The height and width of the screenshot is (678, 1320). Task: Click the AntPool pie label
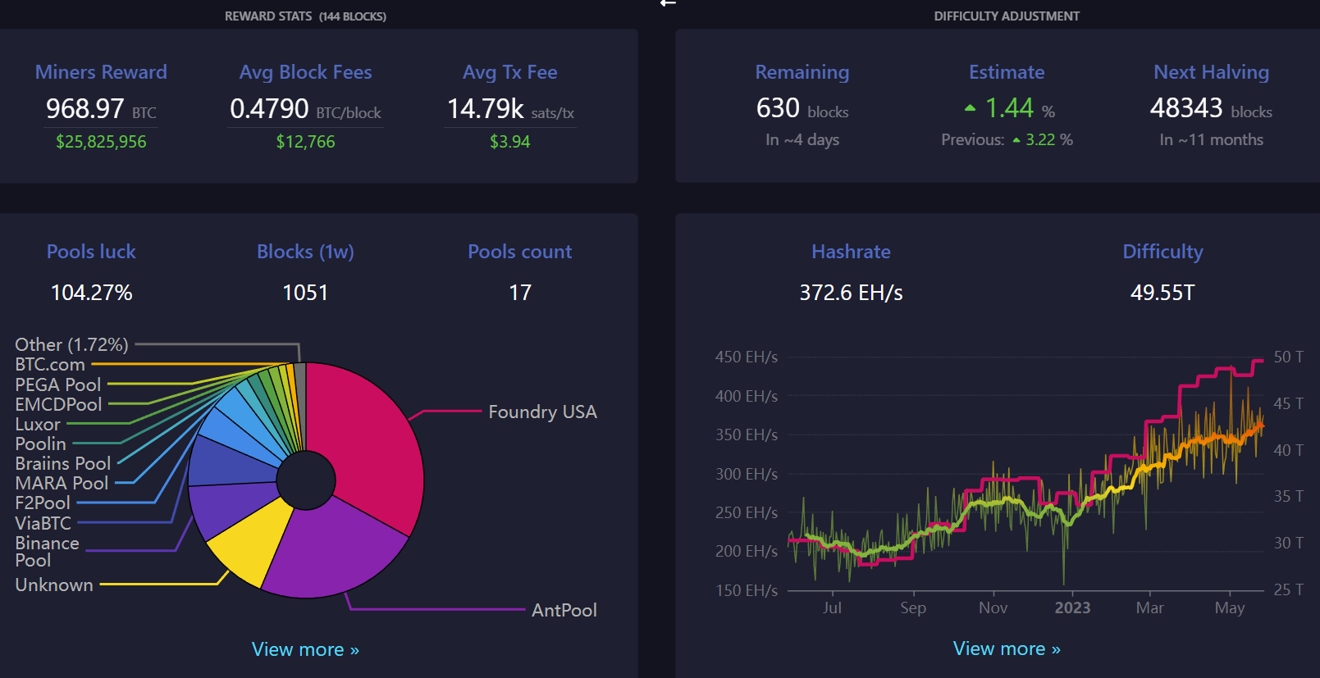(564, 610)
